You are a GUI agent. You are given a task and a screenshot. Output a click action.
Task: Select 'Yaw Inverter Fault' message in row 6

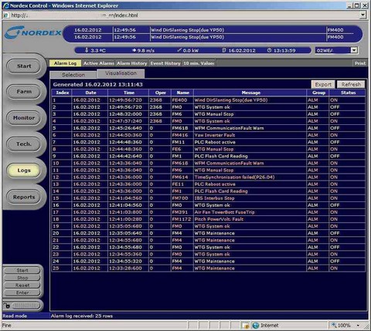tap(215, 135)
